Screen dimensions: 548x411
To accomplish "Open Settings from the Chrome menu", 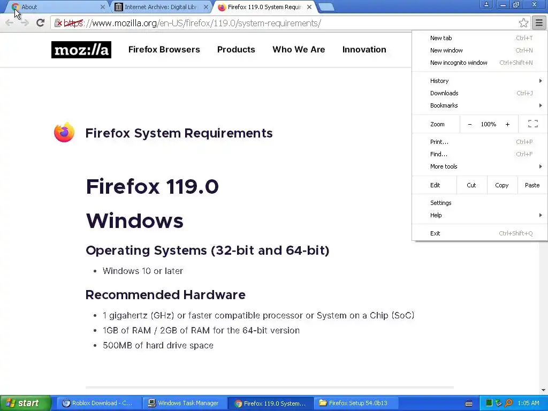I will point(479,203).
